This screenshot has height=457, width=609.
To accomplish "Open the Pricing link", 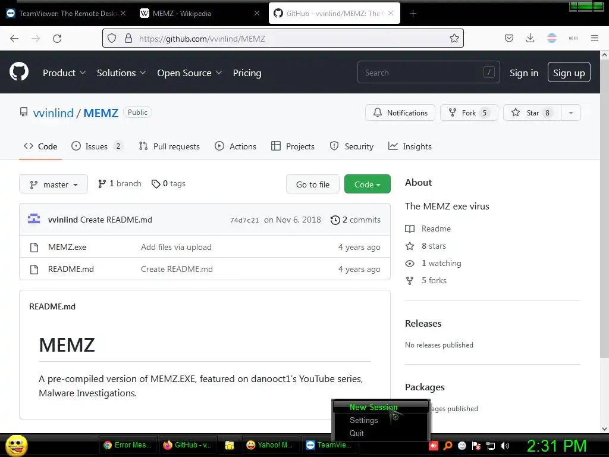I will tap(247, 73).
